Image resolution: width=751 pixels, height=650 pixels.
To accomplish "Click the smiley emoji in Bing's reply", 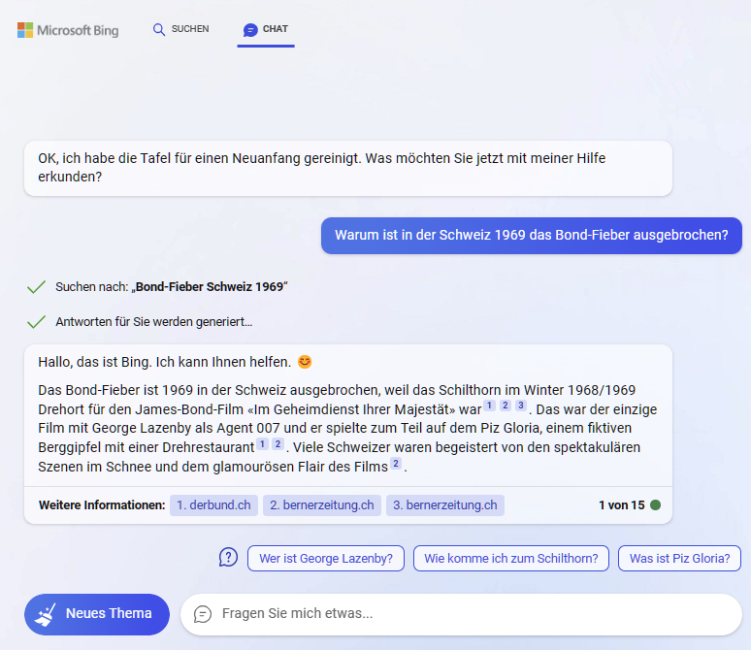I will point(305,362).
